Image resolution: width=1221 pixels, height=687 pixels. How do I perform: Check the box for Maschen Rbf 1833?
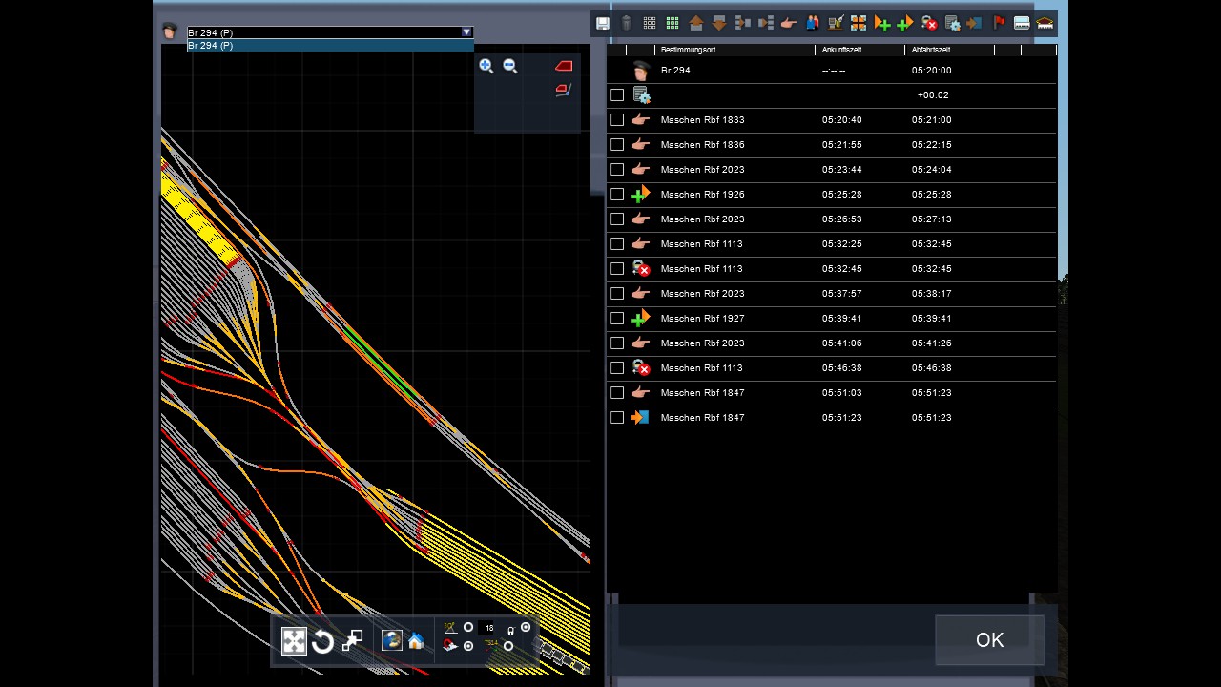coord(617,120)
